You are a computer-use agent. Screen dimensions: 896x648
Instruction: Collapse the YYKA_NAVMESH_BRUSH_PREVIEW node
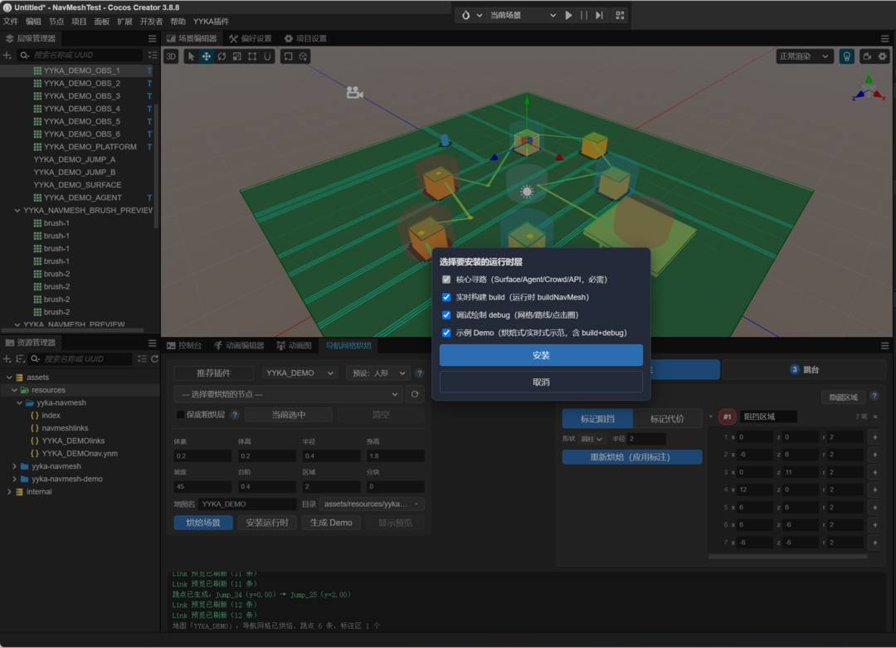tap(17, 210)
